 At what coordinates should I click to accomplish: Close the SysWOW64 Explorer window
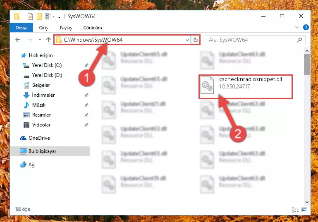click(301, 16)
